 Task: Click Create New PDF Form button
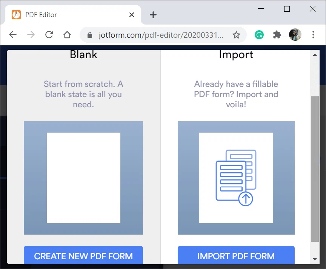83,255
